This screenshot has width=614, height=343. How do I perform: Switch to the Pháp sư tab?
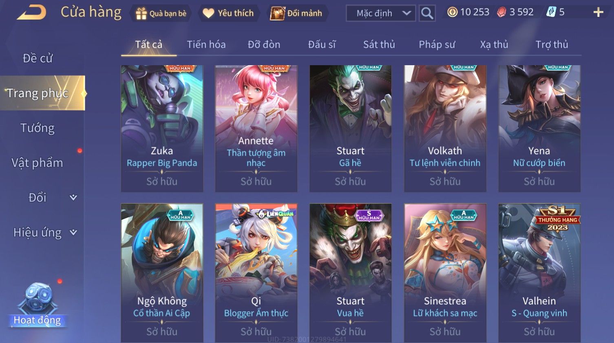[x=437, y=44]
